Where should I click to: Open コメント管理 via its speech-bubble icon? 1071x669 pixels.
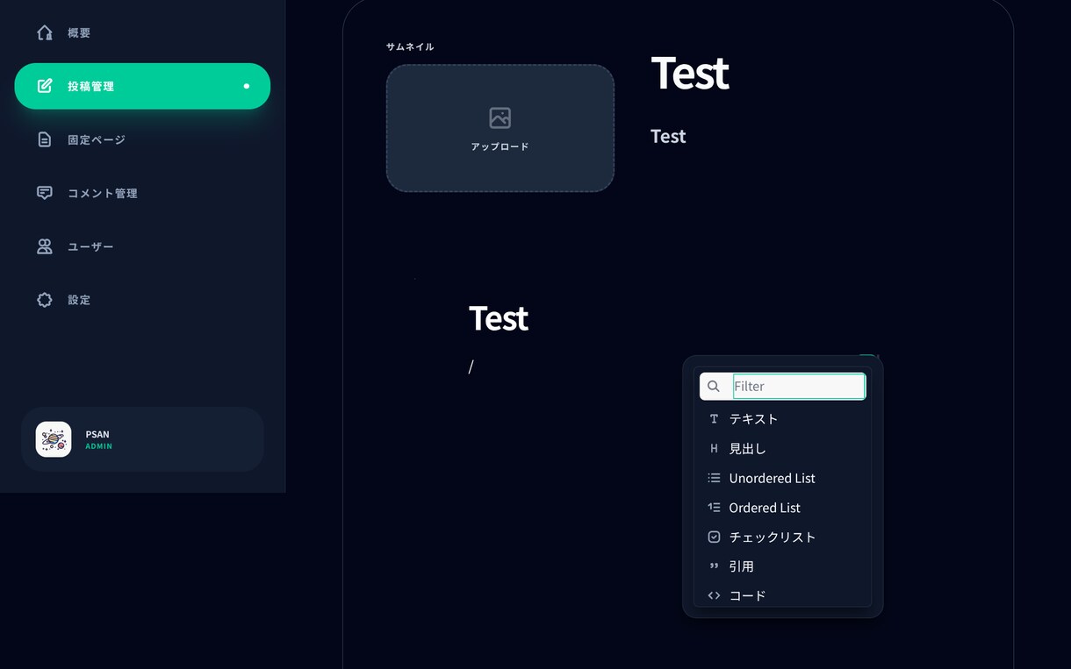pyautogui.click(x=45, y=193)
